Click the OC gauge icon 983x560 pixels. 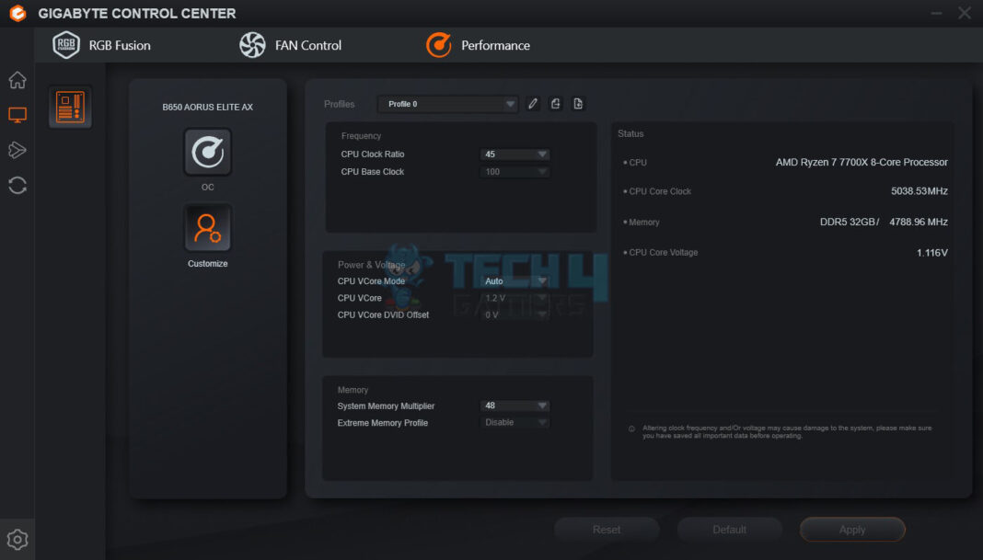pyautogui.click(x=207, y=152)
